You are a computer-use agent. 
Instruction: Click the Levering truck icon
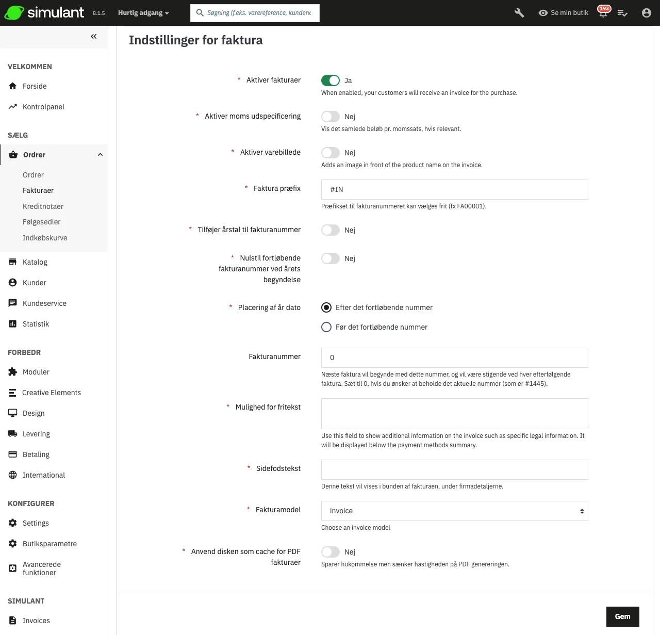13,434
